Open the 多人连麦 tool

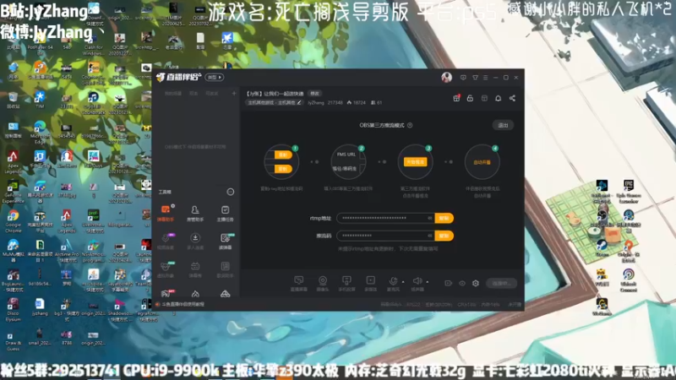[x=195, y=241]
